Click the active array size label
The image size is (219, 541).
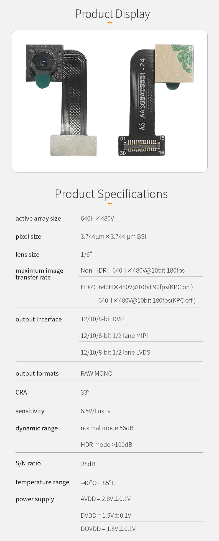[38, 218]
